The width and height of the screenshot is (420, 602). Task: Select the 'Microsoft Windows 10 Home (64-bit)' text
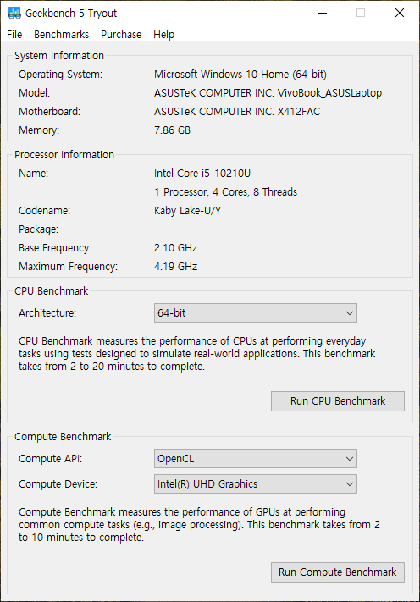(x=240, y=75)
